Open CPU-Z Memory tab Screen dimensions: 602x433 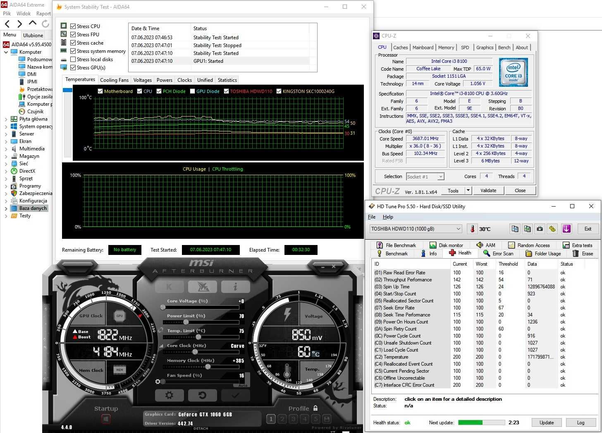click(x=446, y=48)
